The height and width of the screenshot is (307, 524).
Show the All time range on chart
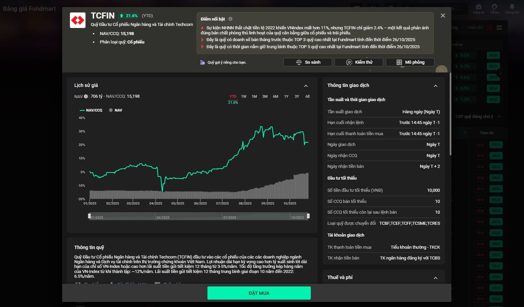point(307,97)
